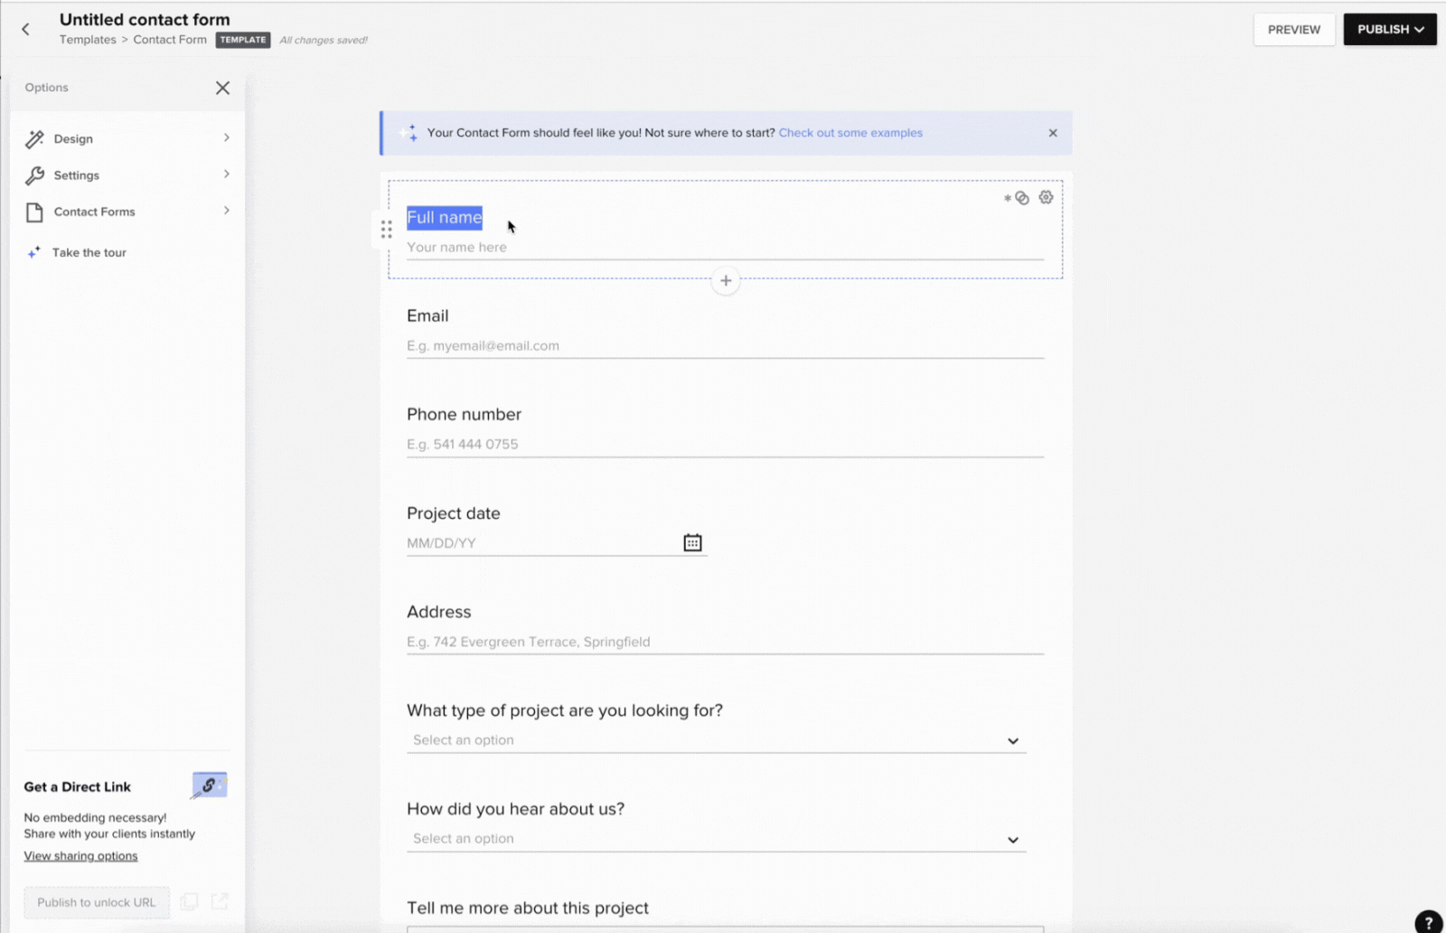Click the Address label
Image resolution: width=1446 pixels, height=933 pixels.
(x=439, y=612)
